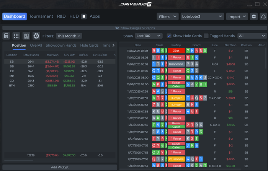
Task: Expand the bobrbobr3 player dropdown
Action: point(202,16)
